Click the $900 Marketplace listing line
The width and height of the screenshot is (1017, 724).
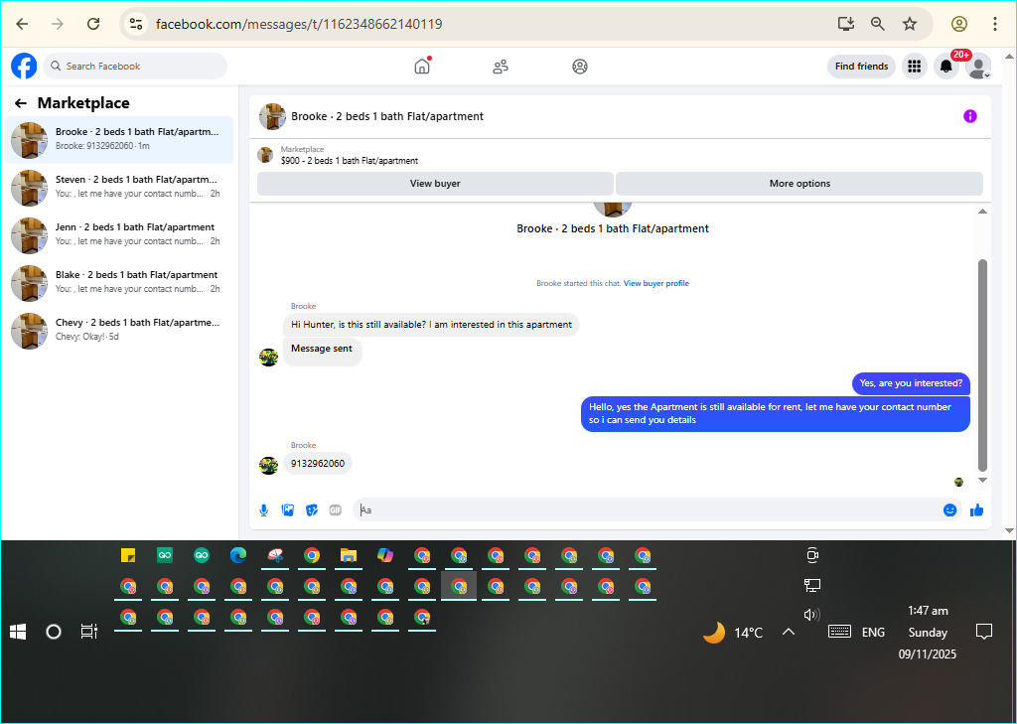coord(350,161)
